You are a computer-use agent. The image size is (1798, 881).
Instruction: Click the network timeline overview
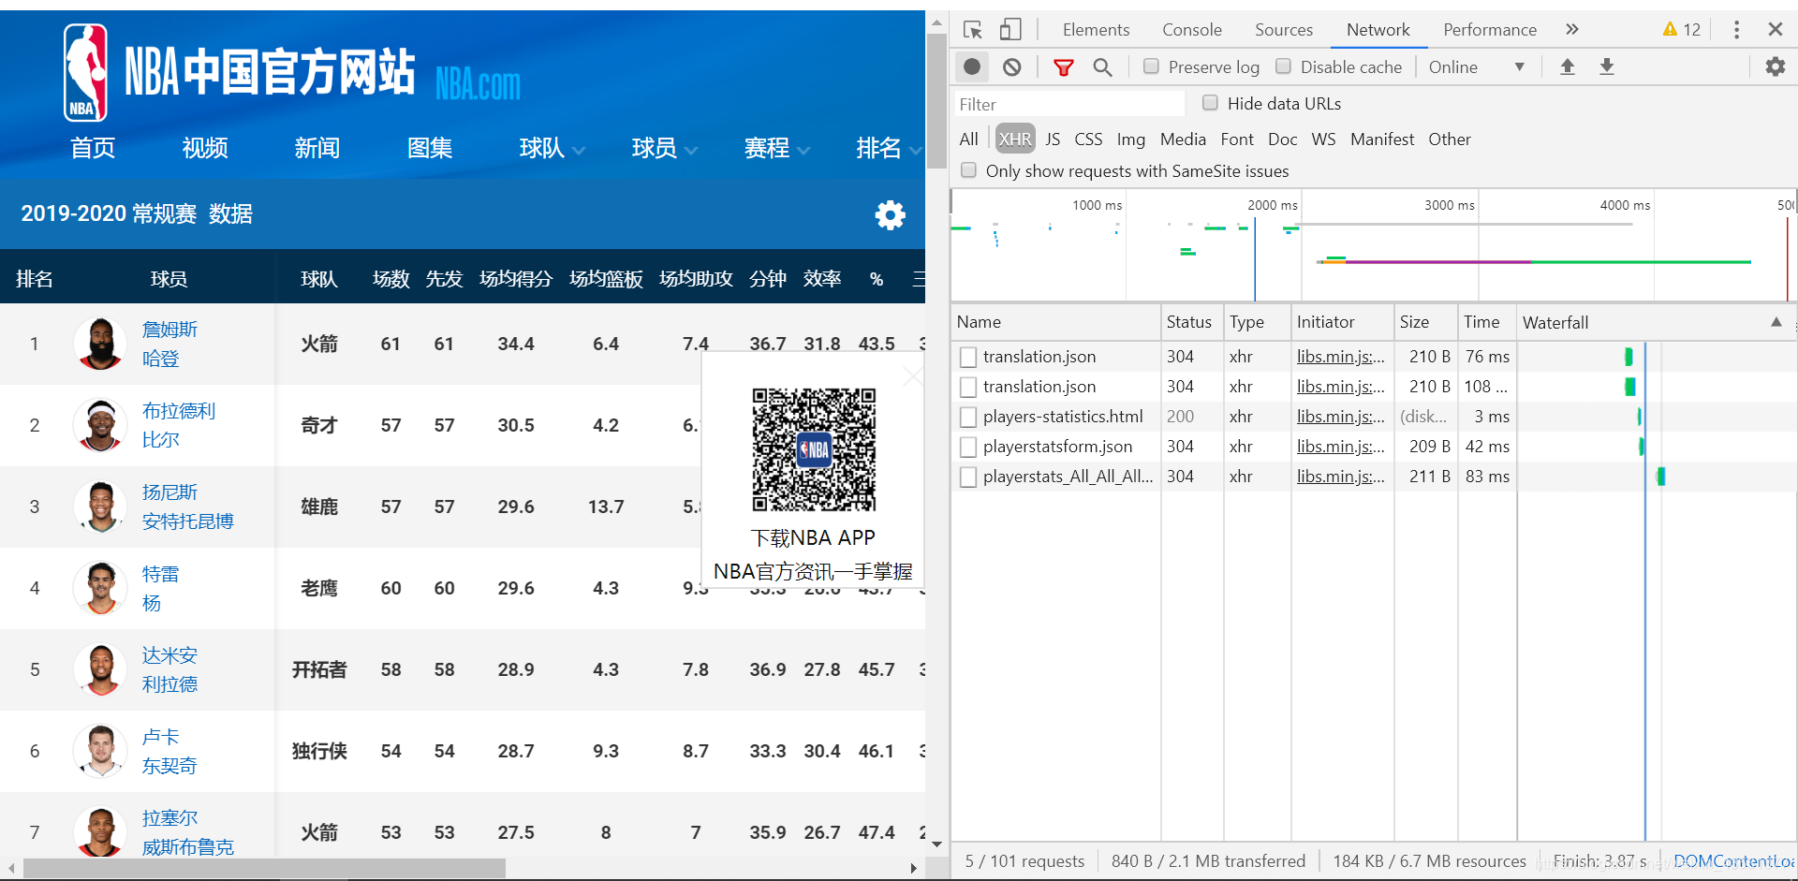[x=1373, y=244]
